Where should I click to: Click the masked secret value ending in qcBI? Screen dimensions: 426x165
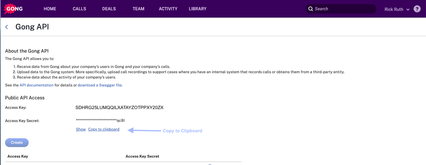tap(100, 120)
